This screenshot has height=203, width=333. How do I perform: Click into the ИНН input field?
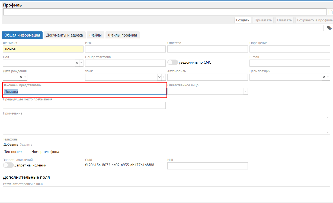pos(207,166)
